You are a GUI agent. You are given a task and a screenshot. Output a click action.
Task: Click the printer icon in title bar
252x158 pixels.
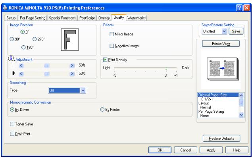click(5, 8)
